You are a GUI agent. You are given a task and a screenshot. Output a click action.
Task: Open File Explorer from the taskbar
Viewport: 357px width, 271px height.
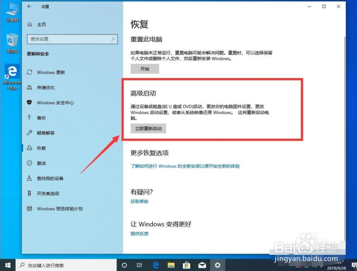point(171,265)
